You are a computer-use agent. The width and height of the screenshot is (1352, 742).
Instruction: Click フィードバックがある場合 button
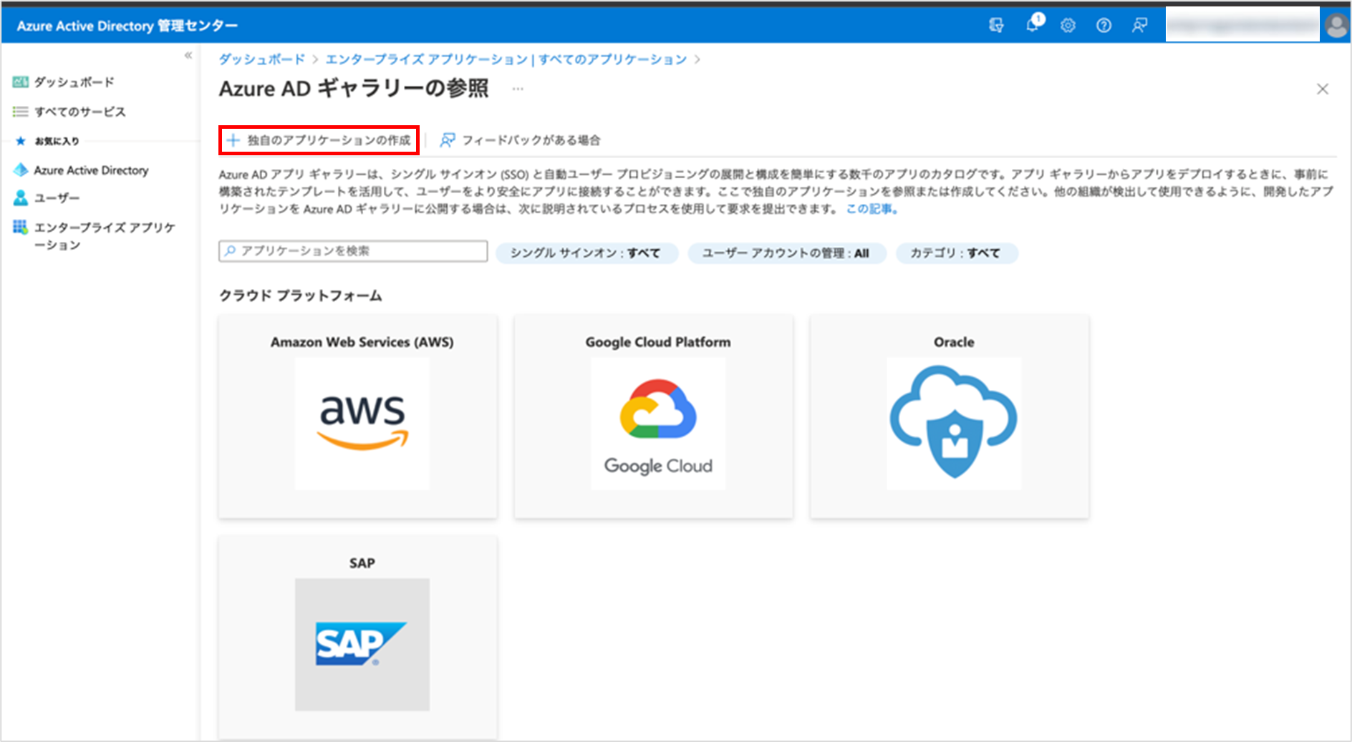(520, 140)
